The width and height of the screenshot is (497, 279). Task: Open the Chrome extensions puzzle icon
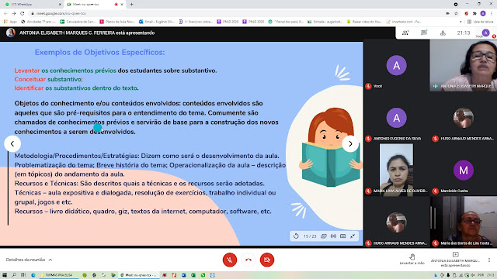point(474,14)
